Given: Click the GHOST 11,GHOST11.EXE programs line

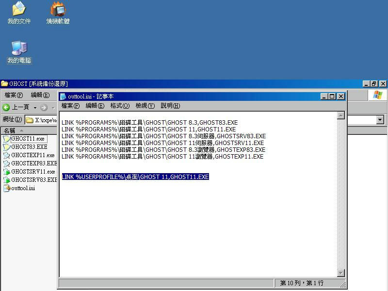Looking at the screenshot, I should 148,129.
